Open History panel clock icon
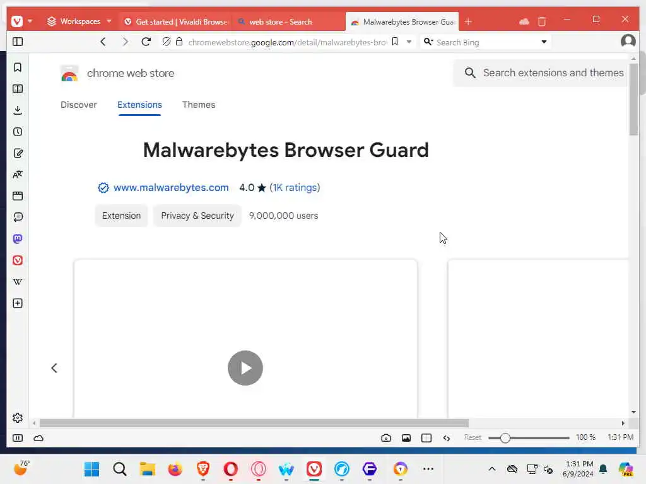Viewport: 646px width, 484px height. 18,132
